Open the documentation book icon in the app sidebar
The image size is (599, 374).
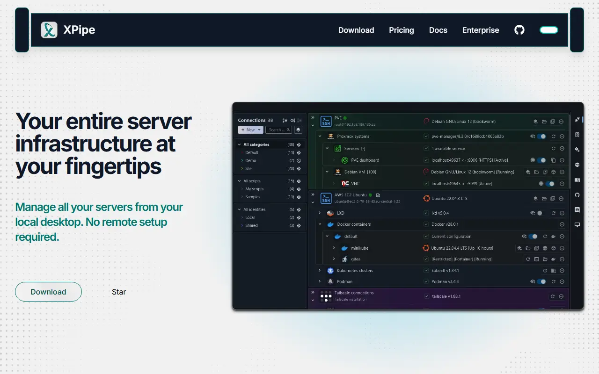pos(577,180)
